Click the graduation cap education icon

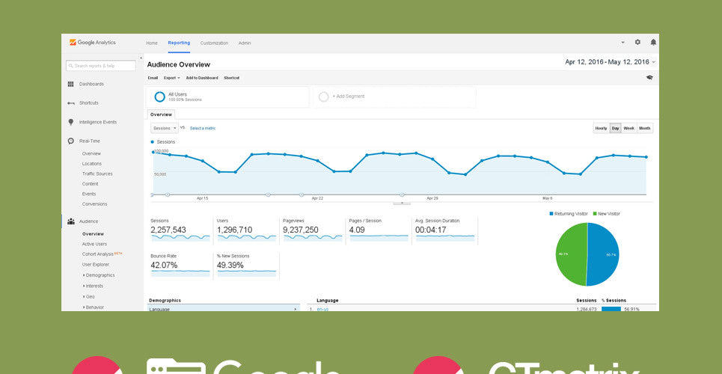coord(649,78)
